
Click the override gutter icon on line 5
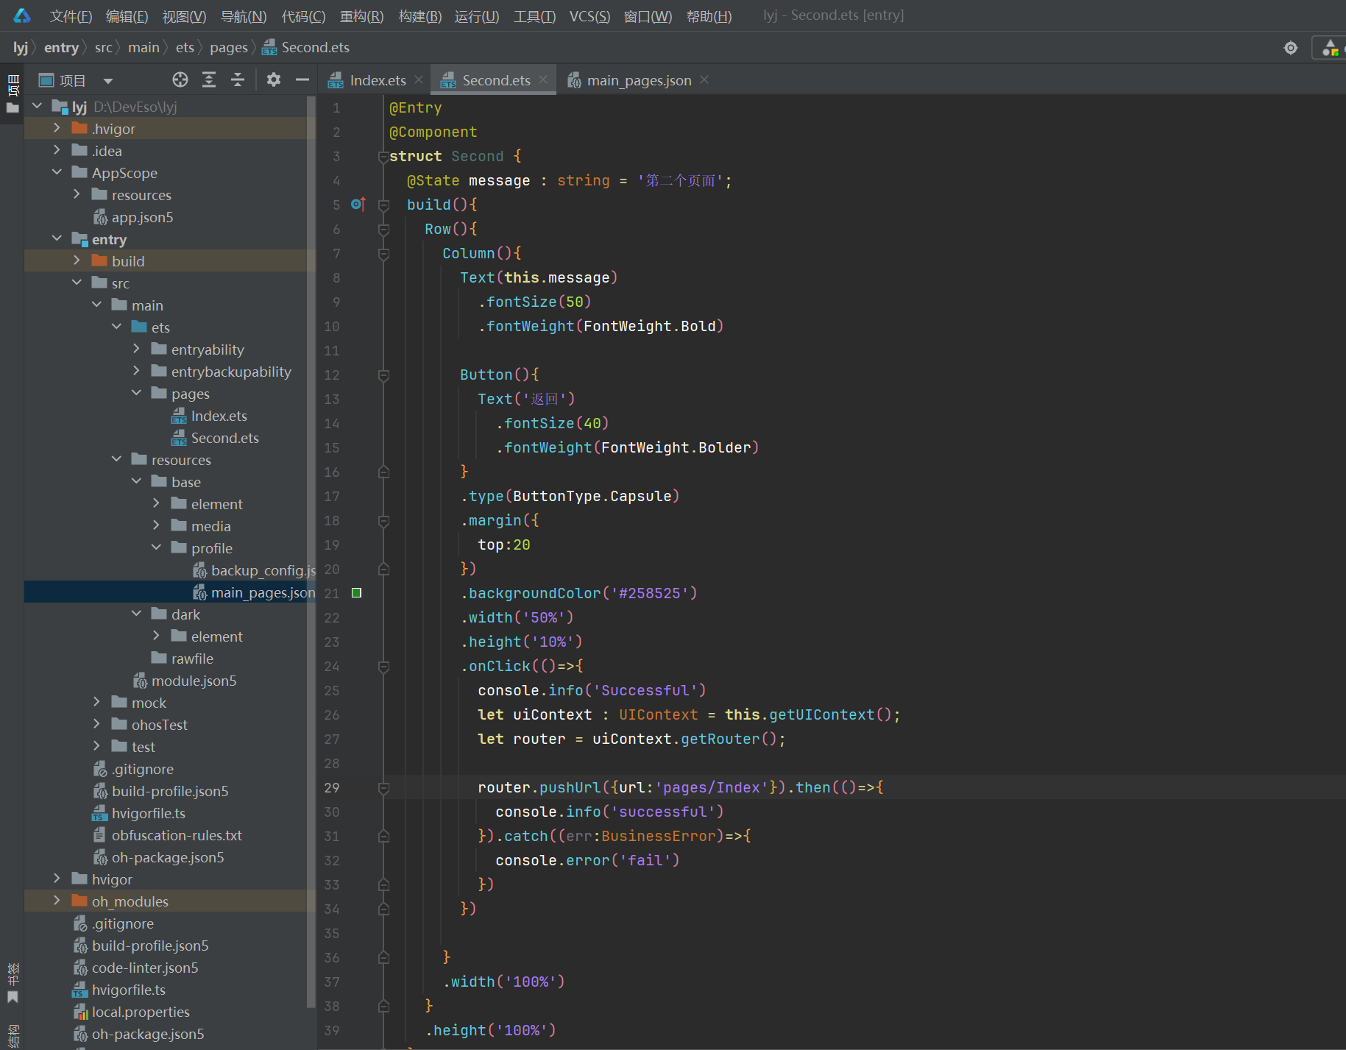point(358,204)
